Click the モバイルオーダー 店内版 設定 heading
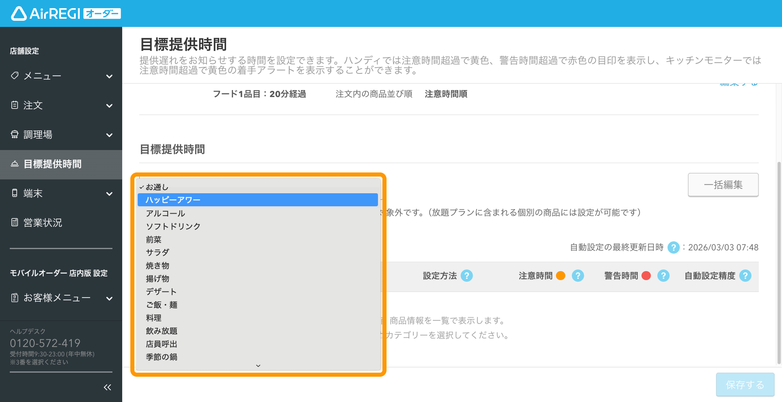This screenshot has width=782, height=402. pos(59,273)
